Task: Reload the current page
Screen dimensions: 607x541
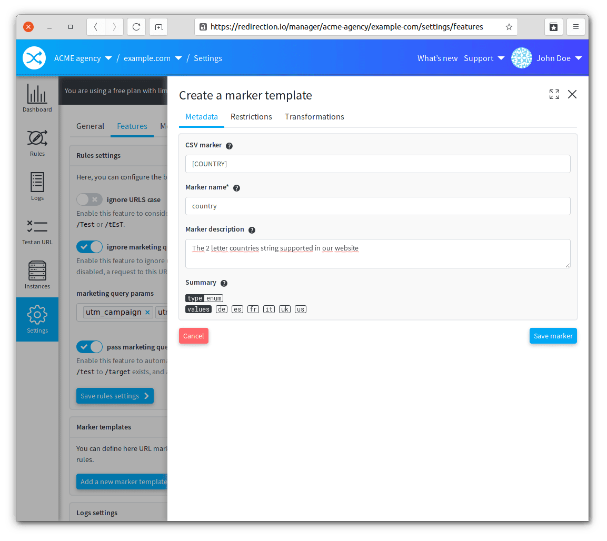Action: (x=136, y=27)
